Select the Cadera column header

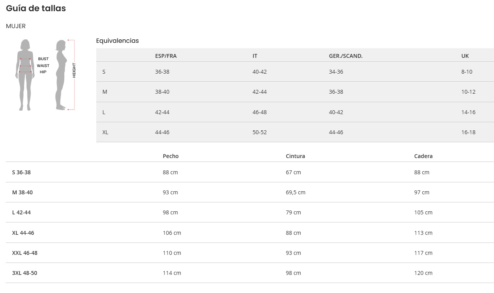[424, 156]
